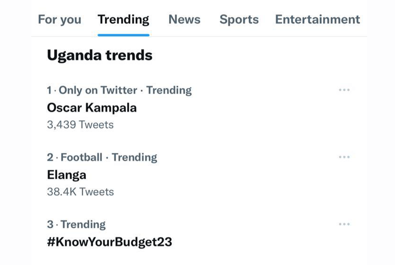Open the Sports tab

(x=239, y=20)
